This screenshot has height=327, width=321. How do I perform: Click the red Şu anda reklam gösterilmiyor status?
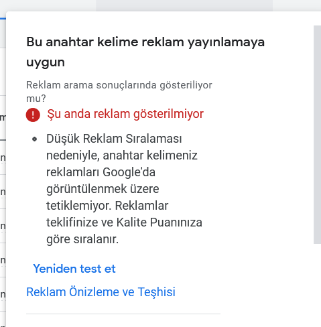coord(125,114)
